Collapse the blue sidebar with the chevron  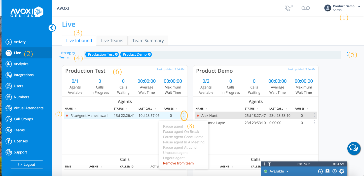click(52, 28)
